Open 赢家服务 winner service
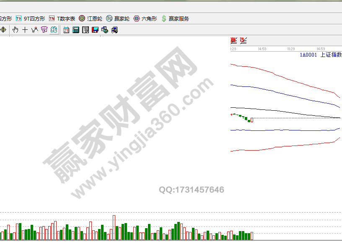 (175, 18)
